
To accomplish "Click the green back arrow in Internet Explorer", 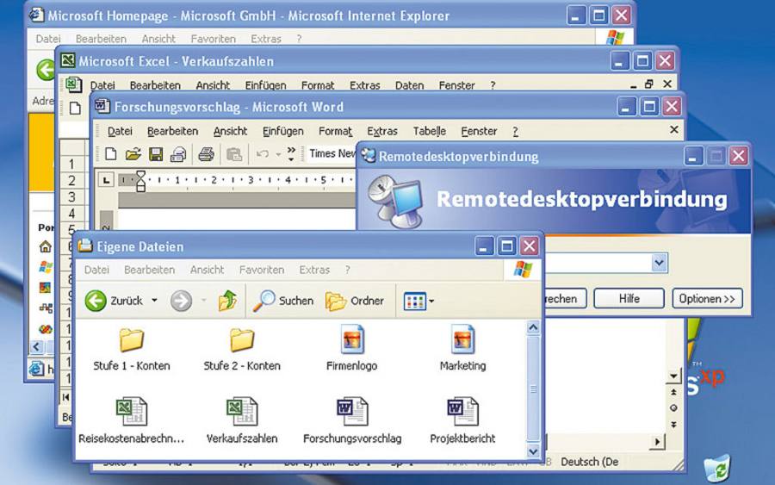I will point(46,70).
